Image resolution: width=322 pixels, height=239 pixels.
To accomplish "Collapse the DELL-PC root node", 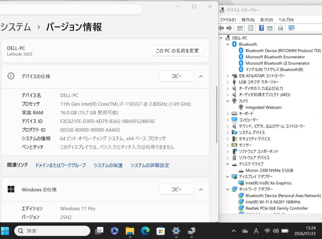I will point(221,38).
